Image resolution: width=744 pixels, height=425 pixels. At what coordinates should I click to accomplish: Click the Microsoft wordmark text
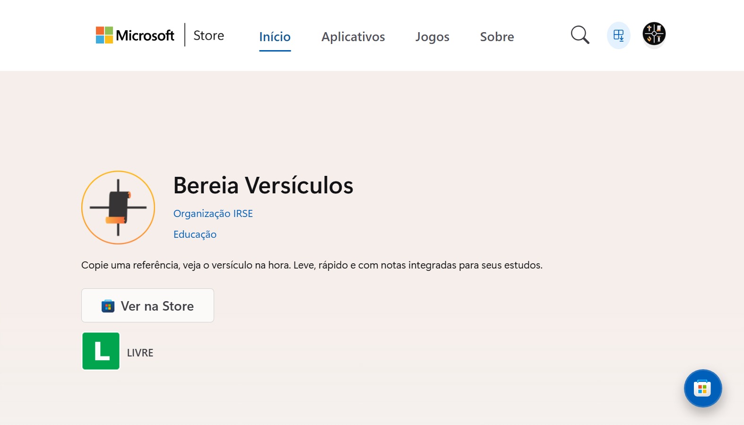pos(145,35)
